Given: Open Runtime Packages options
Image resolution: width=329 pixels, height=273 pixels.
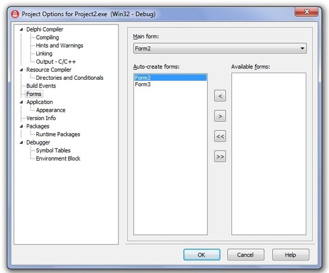Looking at the screenshot, I should [58, 134].
